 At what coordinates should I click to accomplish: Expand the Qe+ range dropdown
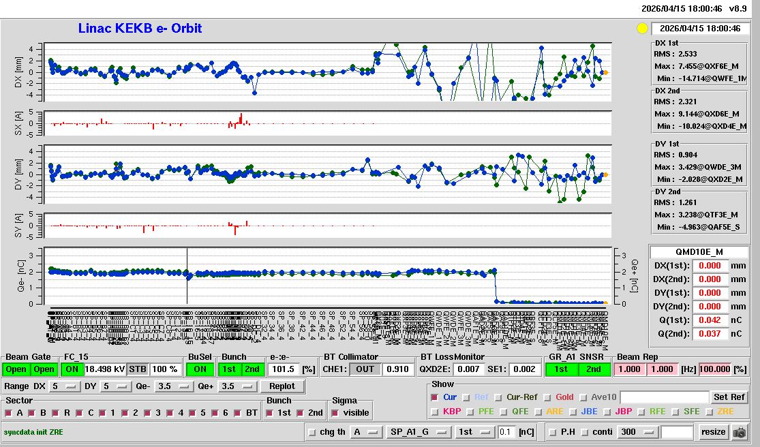pos(235,387)
